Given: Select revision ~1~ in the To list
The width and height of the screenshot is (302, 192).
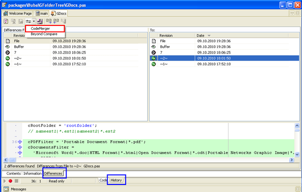Looking at the screenshot, I should point(225,64).
